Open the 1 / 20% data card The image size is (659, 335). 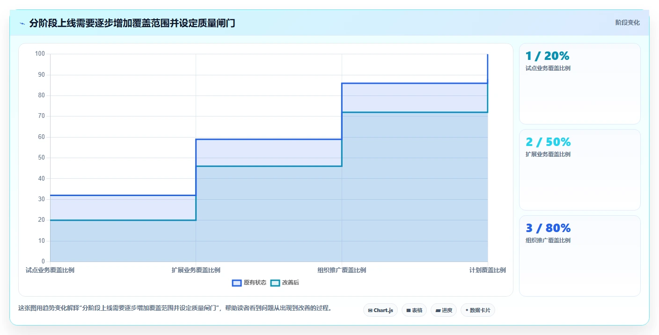580,84
